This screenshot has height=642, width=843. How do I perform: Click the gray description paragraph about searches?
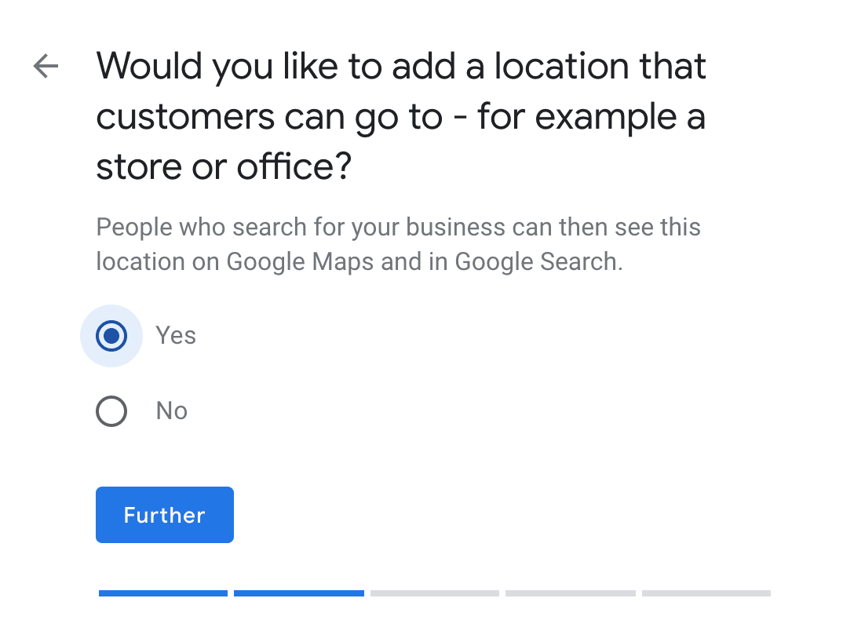pyautogui.click(x=399, y=244)
